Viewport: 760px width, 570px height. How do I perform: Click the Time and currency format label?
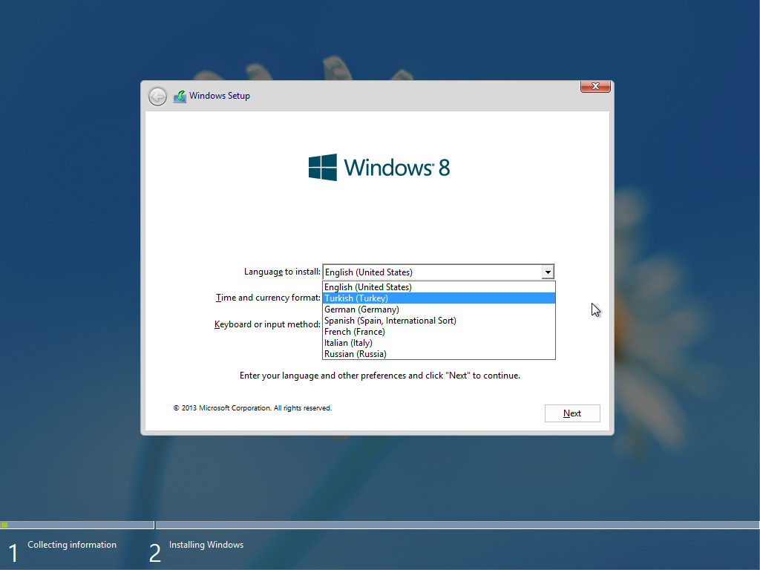point(268,298)
